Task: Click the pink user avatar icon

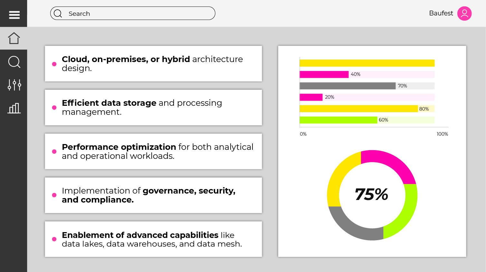Action: (x=464, y=14)
